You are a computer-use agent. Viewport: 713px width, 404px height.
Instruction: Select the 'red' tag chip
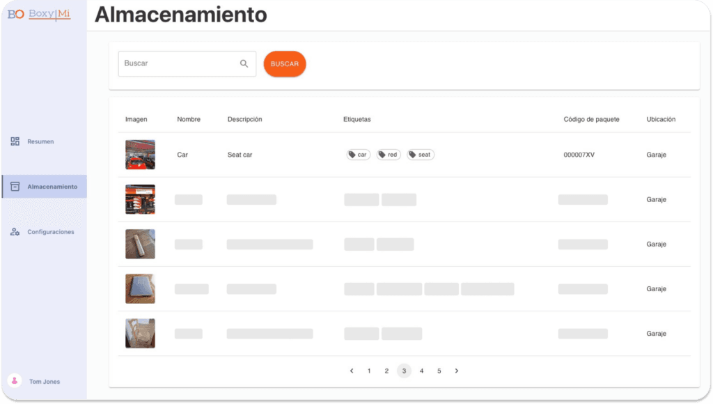click(389, 155)
